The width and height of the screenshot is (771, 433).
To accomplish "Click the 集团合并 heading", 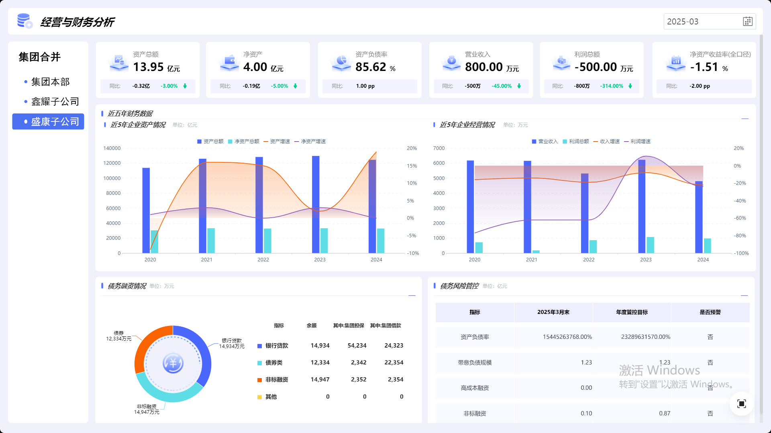I will [39, 57].
